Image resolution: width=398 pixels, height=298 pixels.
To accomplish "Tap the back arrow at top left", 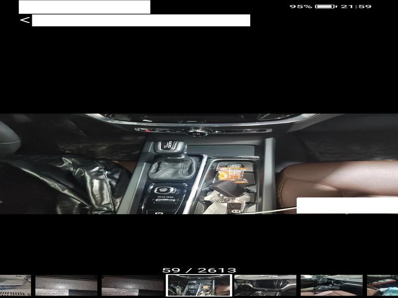I will (24, 20).
